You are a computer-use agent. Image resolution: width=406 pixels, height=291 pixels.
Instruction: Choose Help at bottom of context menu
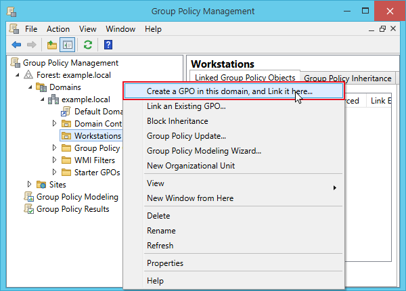[234, 281]
